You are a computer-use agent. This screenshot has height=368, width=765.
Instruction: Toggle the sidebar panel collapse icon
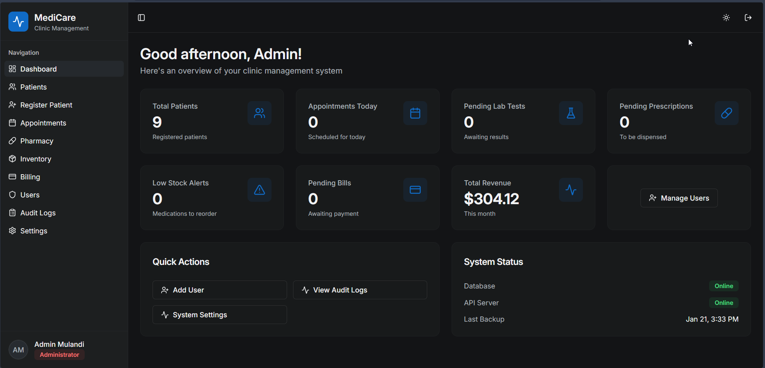tap(141, 18)
